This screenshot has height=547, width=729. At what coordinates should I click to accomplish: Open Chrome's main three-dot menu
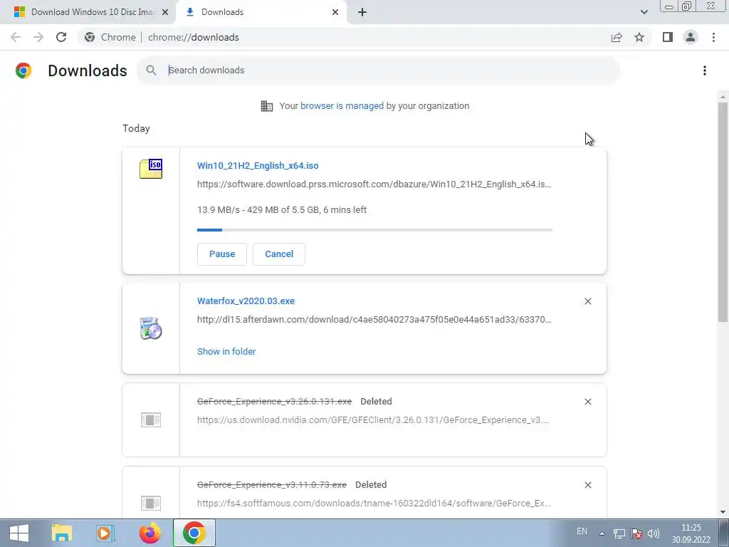coord(713,37)
